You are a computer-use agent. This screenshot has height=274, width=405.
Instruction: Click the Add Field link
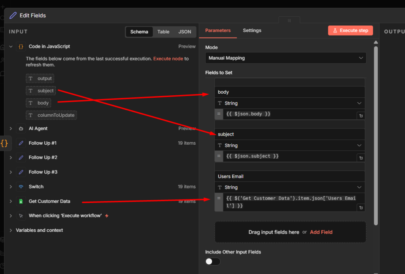[321, 232]
